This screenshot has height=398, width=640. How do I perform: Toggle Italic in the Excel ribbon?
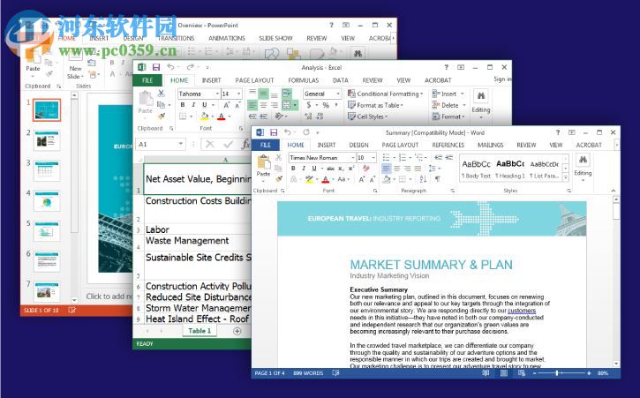[x=193, y=105]
